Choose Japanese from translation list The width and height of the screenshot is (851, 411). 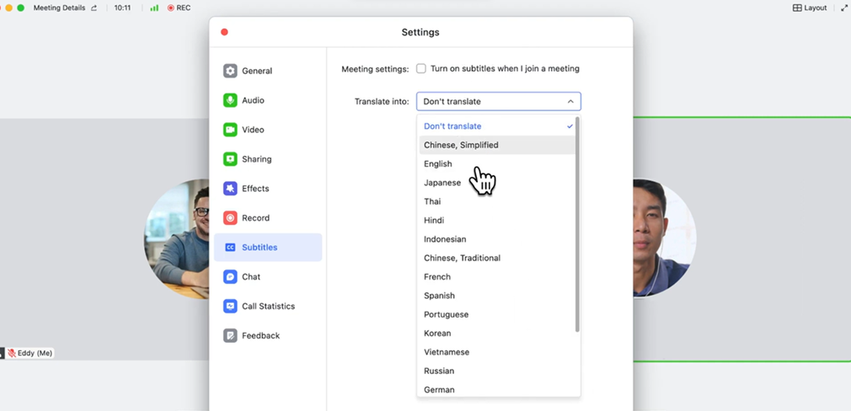click(442, 183)
